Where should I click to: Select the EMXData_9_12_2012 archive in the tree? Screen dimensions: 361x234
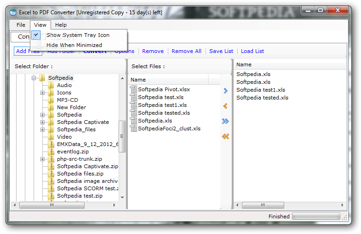point(87,144)
